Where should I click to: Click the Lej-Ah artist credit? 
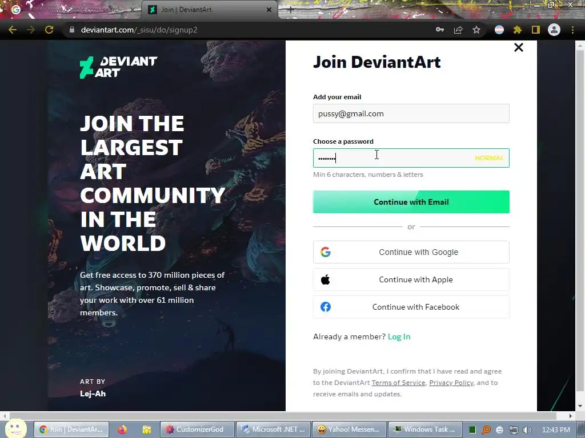point(93,394)
